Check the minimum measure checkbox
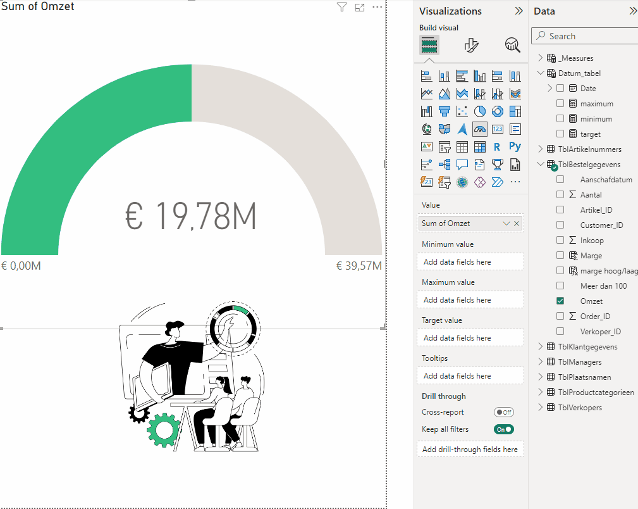This screenshot has height=509, width=638. [560, 118]
